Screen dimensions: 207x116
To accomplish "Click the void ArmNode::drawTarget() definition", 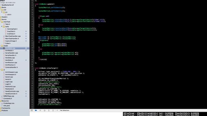I will [x=47, y=68].
